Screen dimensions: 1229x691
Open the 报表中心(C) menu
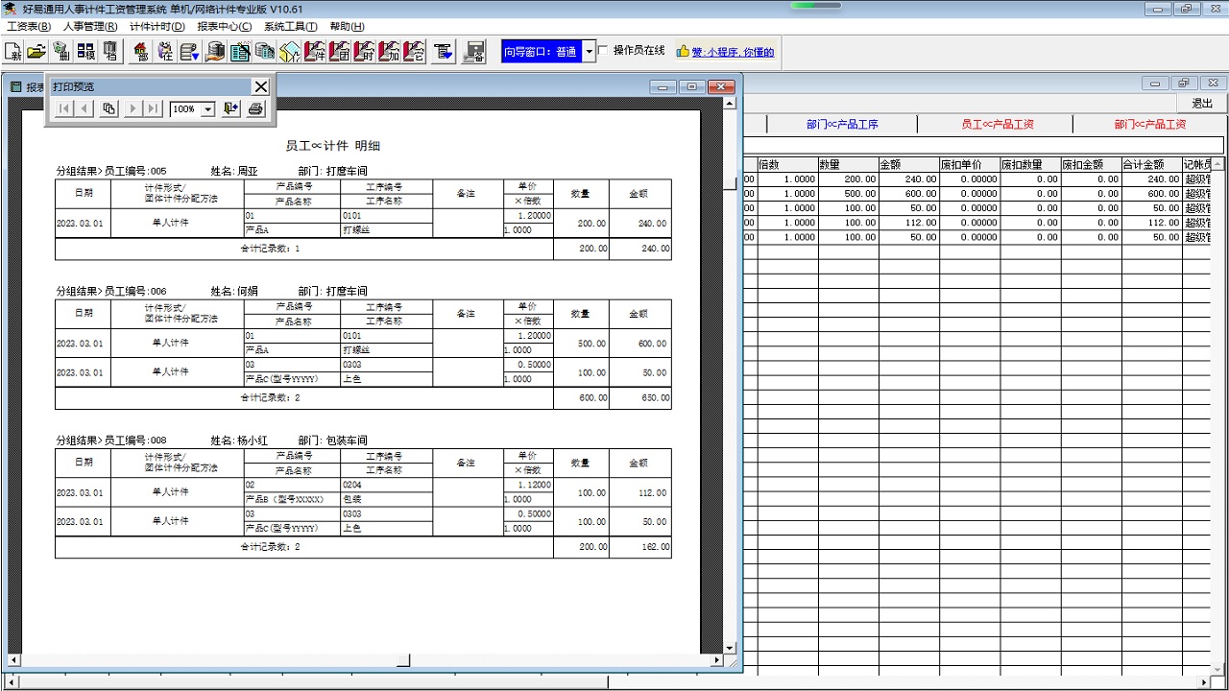click(224, 27)
